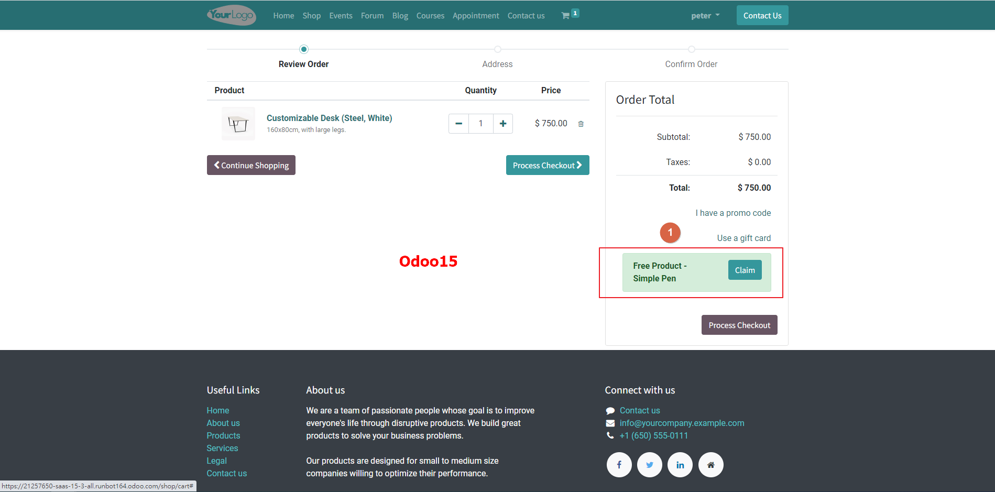The image size is (995, 492).
Task: Select the Confirm Order step circle
Action: point(691,49)
